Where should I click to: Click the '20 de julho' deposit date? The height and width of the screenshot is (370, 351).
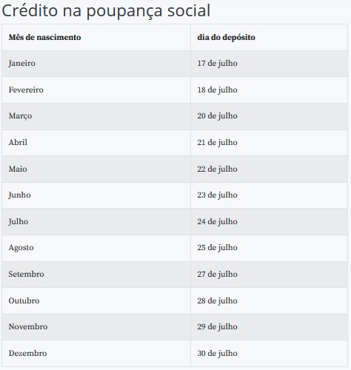[269, 116]
